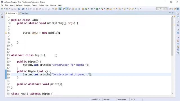Viewport: 180px width, 101px height.
Task: Open the Back history dropdown arrow
Action: [135, 9]
